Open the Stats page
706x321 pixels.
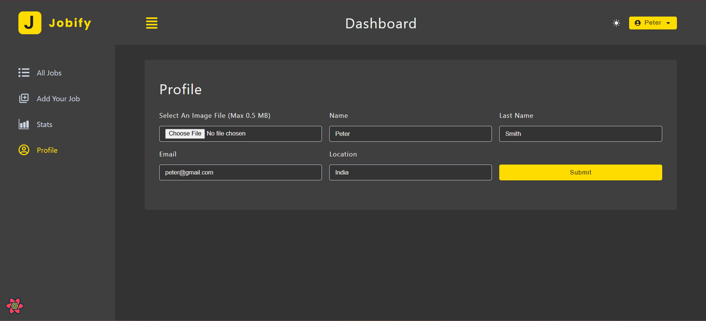pos(45,124)
